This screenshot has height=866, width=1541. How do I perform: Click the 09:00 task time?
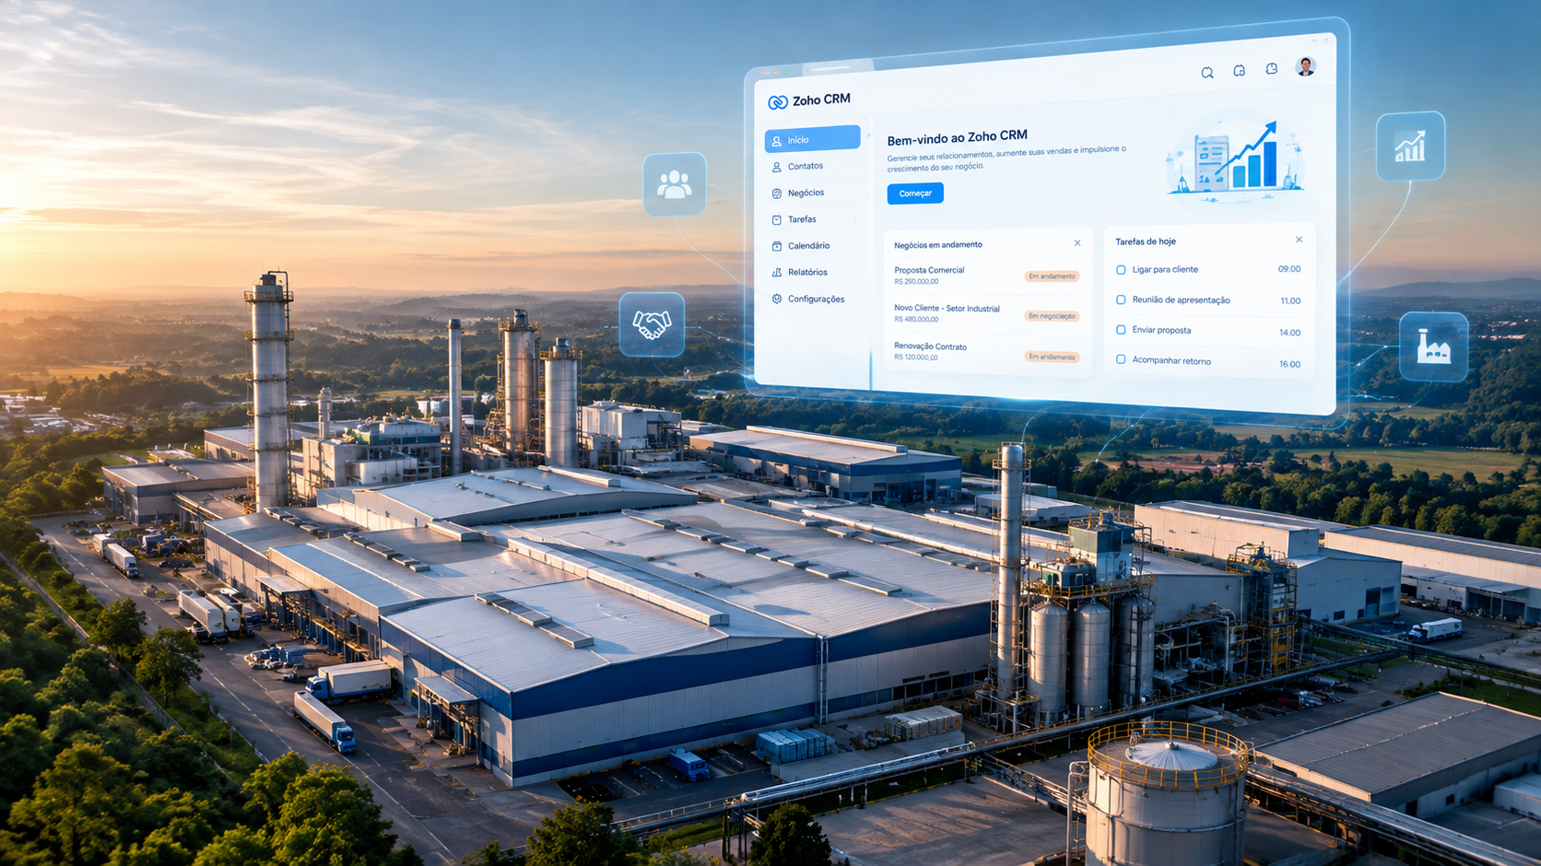click(x=1289, y=269)
